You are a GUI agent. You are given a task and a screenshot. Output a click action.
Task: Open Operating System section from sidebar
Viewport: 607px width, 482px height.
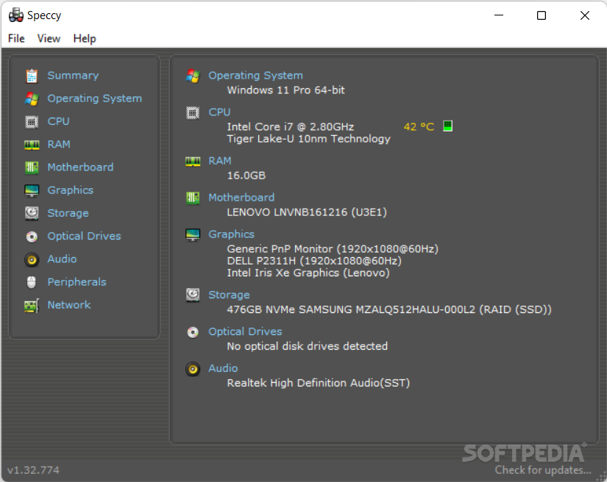tap(95, 98)
